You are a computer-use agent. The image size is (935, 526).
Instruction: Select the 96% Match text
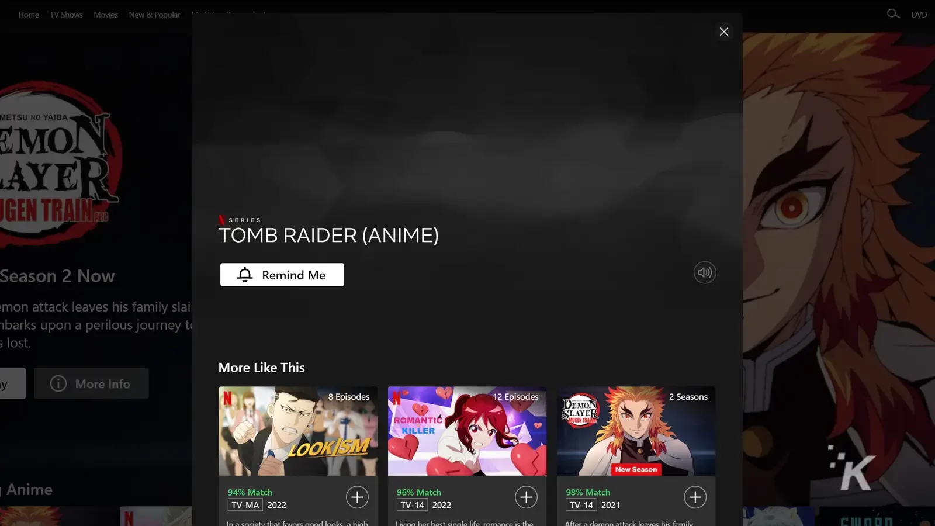(x=419, y=492)
